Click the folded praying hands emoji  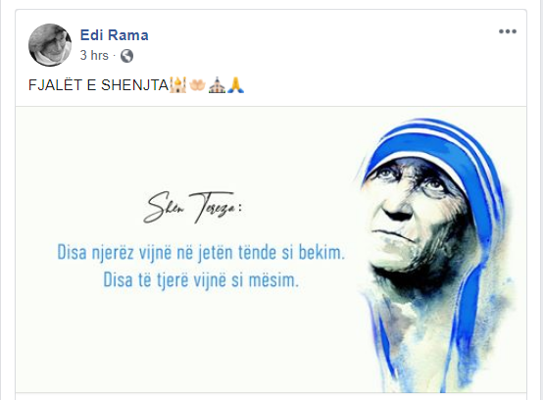[x=236, y=85]
